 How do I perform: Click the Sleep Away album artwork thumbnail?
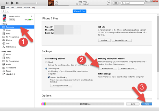51,3
